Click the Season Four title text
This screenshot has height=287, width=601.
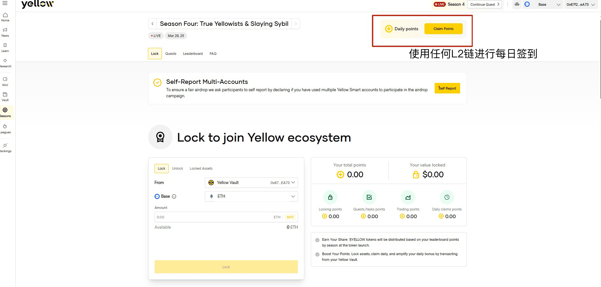click(x=224, y=24)
